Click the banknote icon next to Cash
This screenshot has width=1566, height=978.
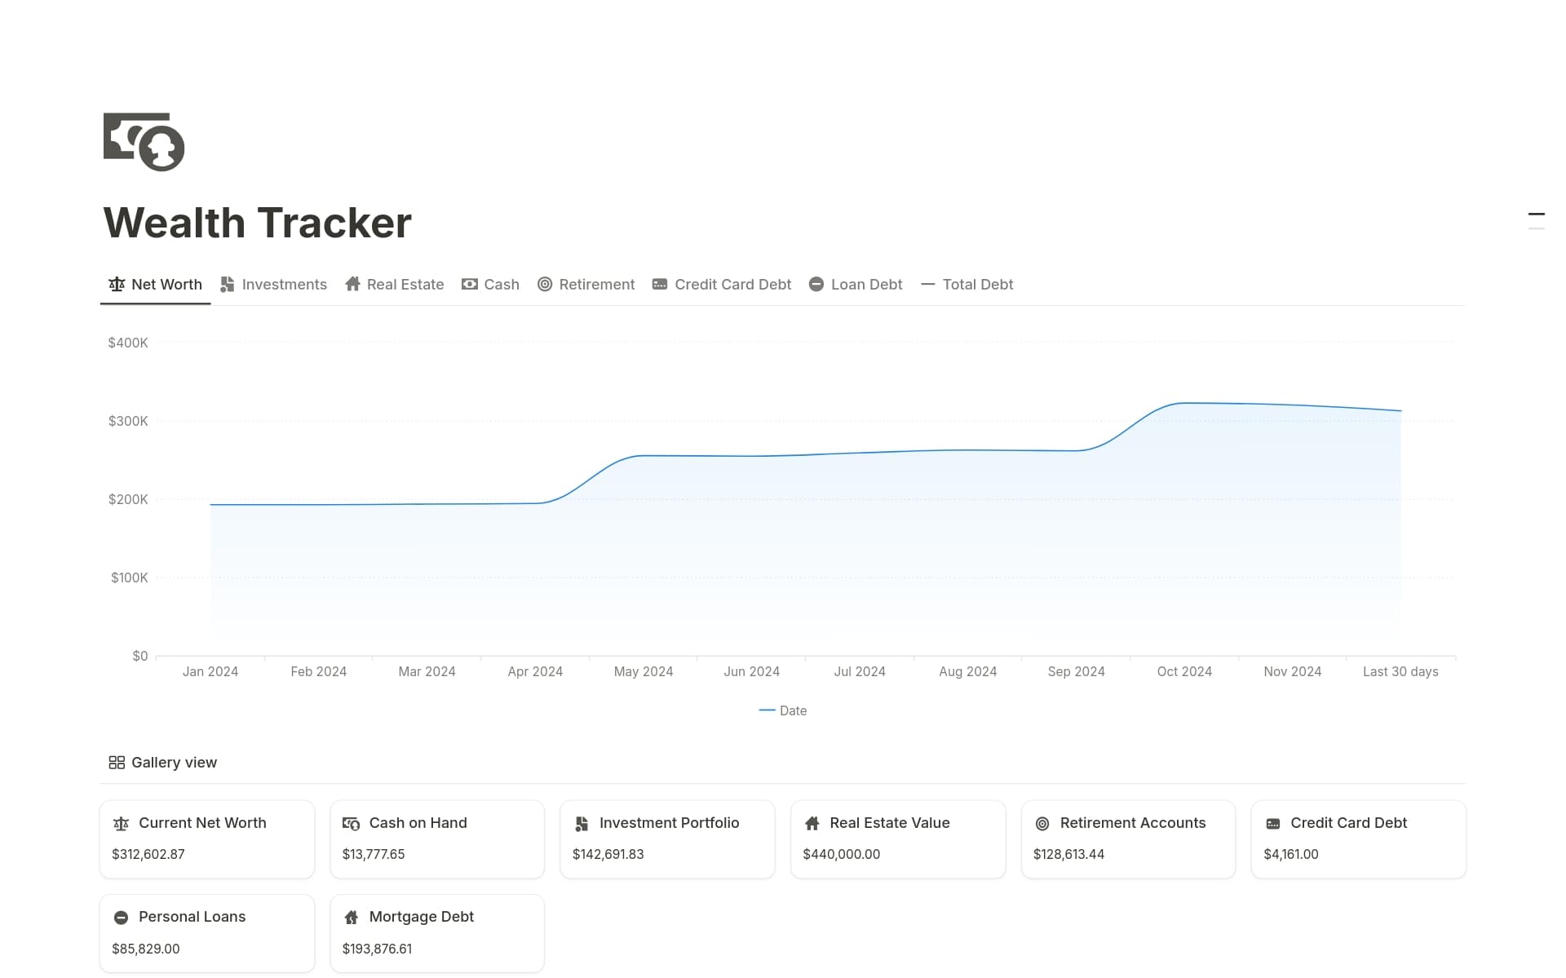coord(469,284)
